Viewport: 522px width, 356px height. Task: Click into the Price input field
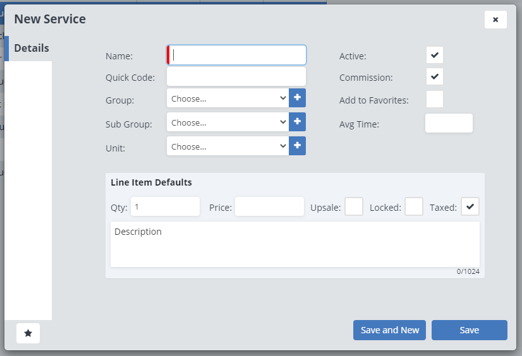click(269, 206)
